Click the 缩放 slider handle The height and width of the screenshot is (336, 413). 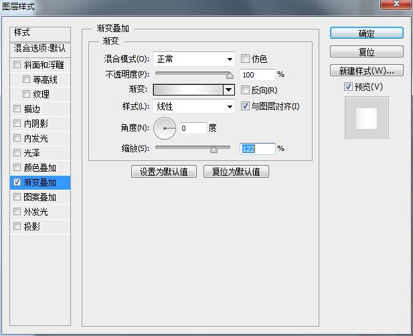(x=214, y=150)
